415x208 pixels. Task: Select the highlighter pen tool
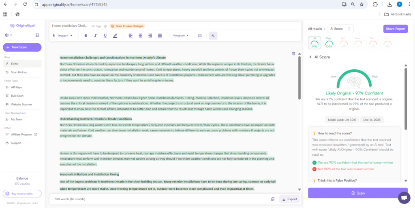pos(115,36)
